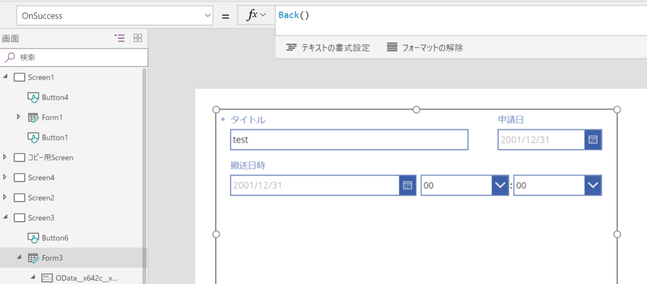
Task: Click the Screen4 screen icon
Action: tap(20, 177)
